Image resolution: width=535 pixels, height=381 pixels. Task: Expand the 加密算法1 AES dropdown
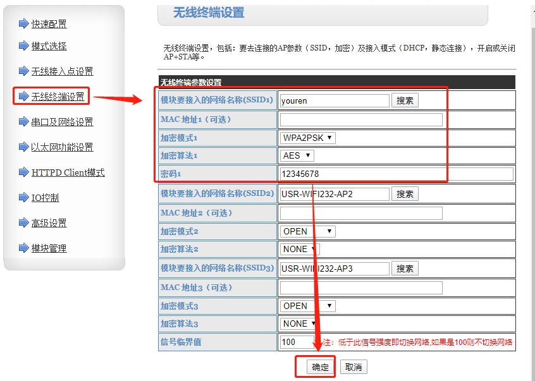(x=297, y=155)
